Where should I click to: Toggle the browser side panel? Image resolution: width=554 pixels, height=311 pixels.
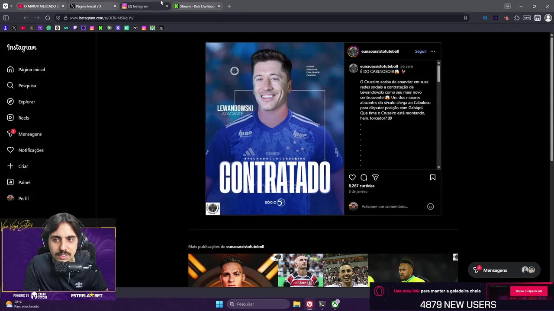(6, 18)
